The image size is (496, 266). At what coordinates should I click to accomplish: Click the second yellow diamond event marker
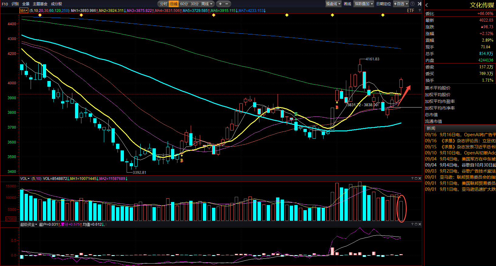[x=81, y=15]
